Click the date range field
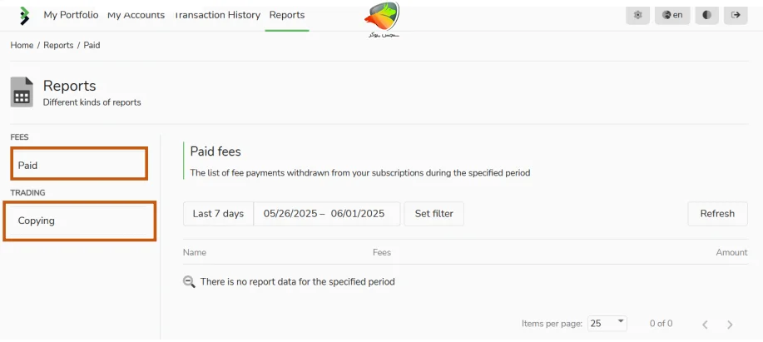 pyautogui.click(x=327, y=214)
